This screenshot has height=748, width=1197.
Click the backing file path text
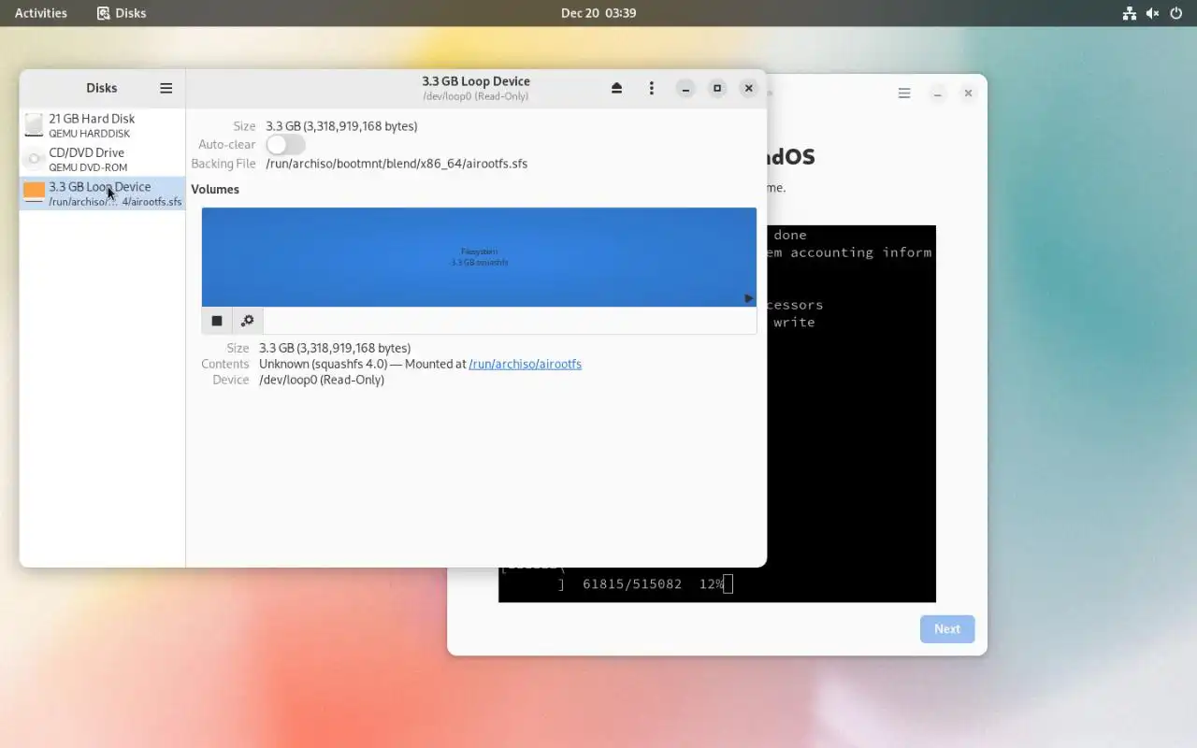click(x=397, y=164)
